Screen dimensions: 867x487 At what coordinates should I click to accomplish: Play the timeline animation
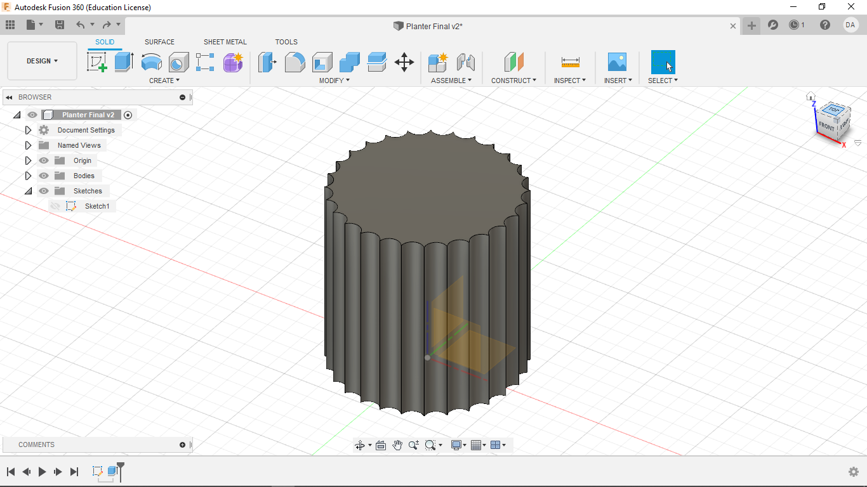click(x=42, y=472)
